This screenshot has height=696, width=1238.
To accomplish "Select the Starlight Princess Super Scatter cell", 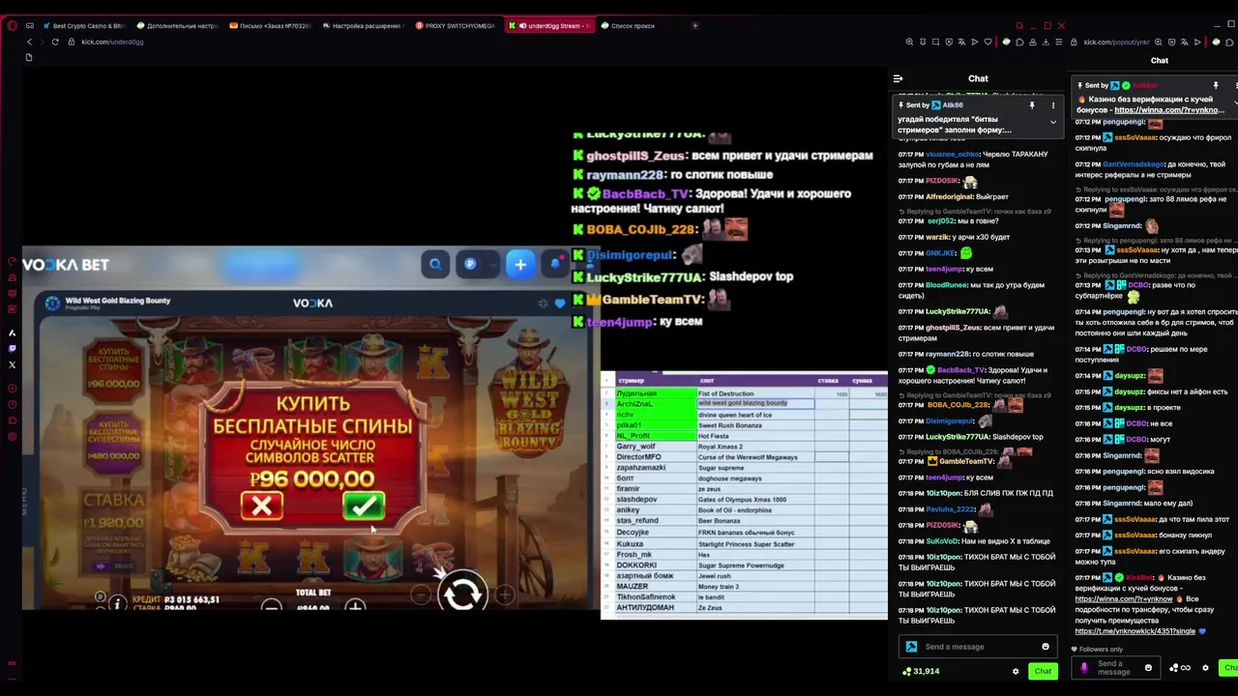I will 754,543.
